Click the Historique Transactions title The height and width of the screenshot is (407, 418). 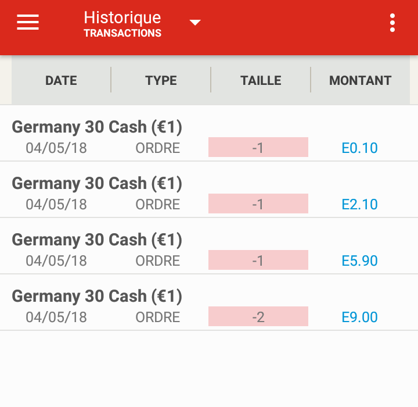tap(122, 24)
